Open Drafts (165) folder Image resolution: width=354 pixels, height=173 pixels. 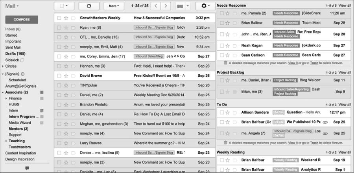click(x=15, y=54)
